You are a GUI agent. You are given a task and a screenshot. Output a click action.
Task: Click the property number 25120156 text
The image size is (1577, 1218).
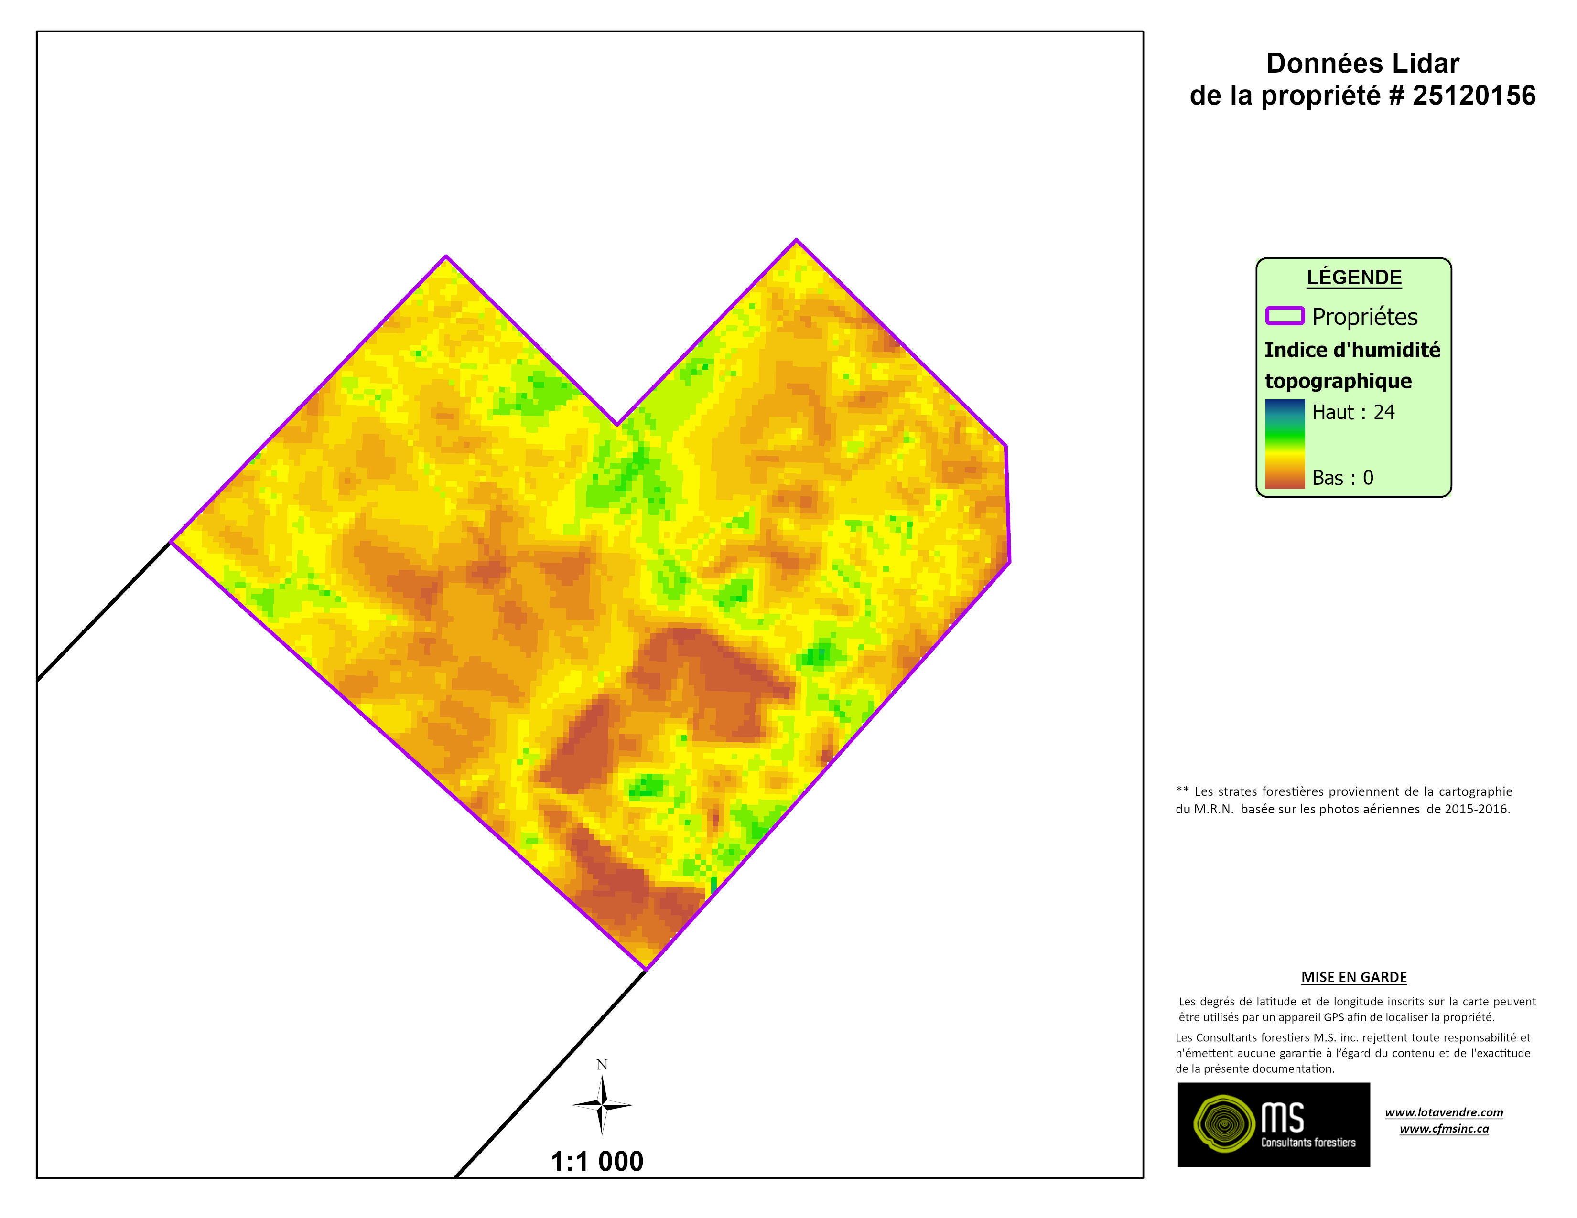tap(1474, 95)
